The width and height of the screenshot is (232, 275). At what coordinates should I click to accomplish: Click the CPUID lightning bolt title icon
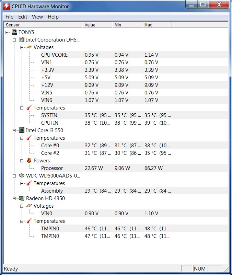tap(7, 6)
